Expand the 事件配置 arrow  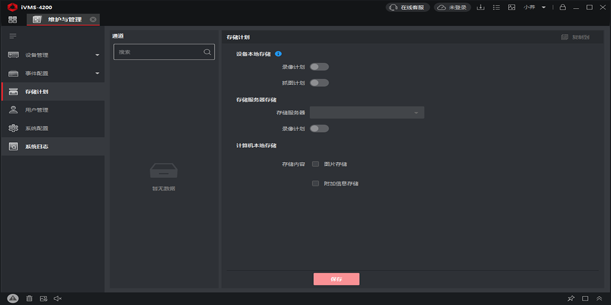click(x=97, y=73)
